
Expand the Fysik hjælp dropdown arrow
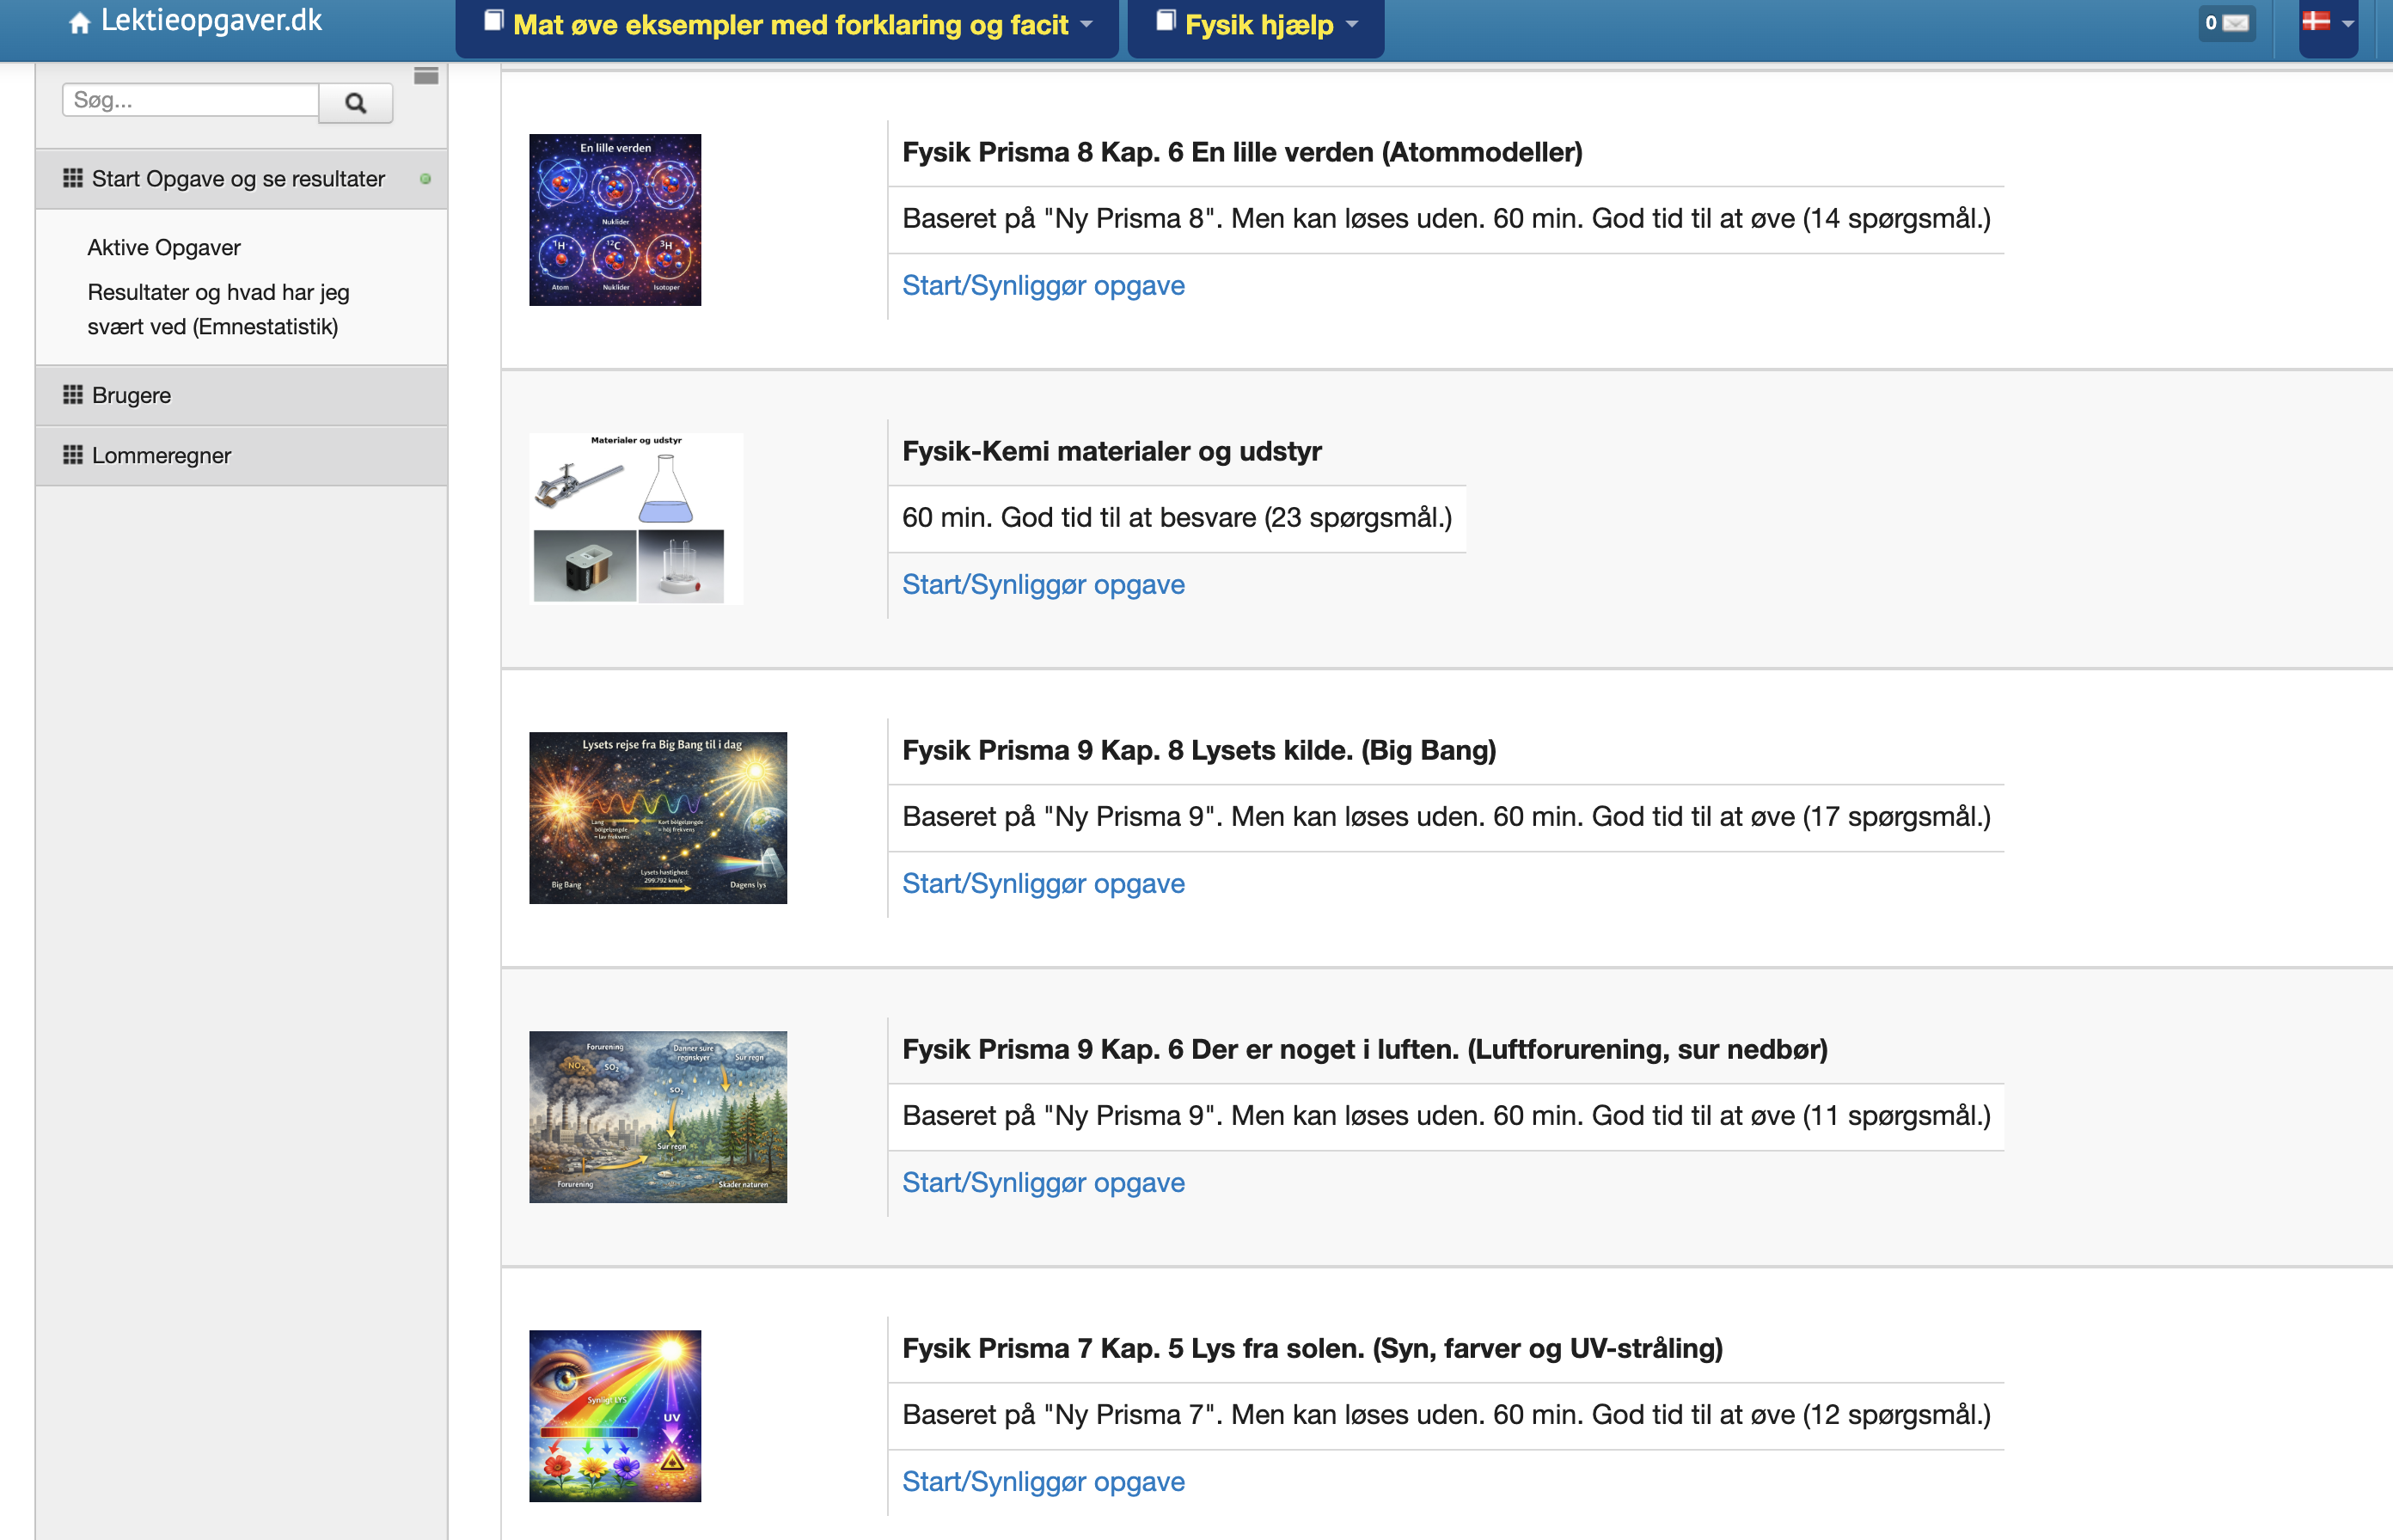point(1352,25)
